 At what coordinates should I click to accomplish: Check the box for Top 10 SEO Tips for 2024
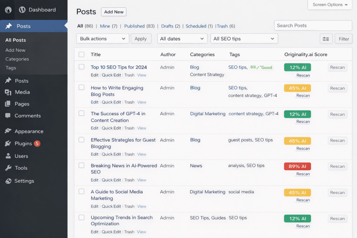(82, 67)
